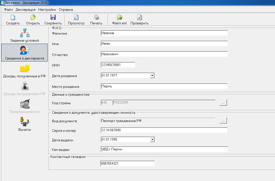Image resolution: width=275 pixels, height=181 pixels.
Task: Open the Справка menu
Action: [x=66, y=10]
